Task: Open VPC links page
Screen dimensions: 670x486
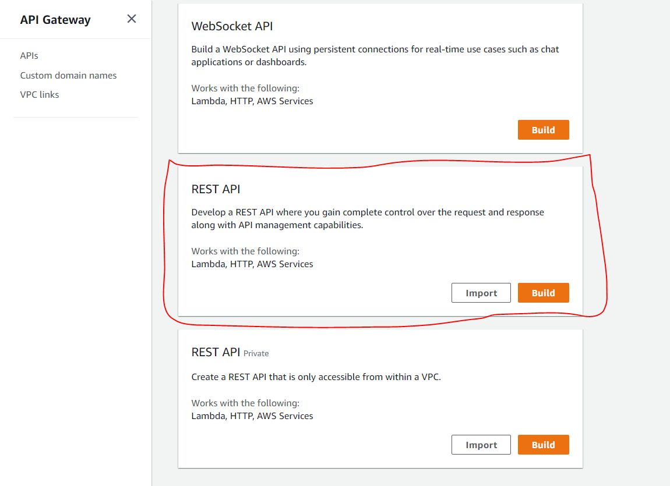Action: pos(39,95)
